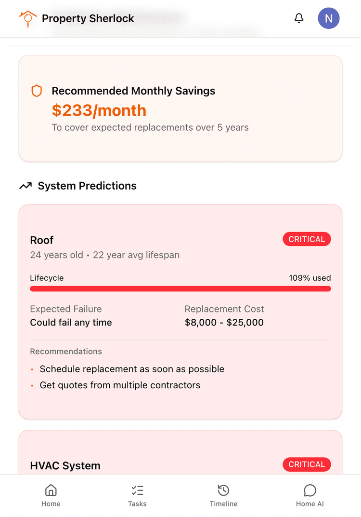Click the Roof CRITICAL status badge
The image size is (361, 517).
[x=307, y=239]
